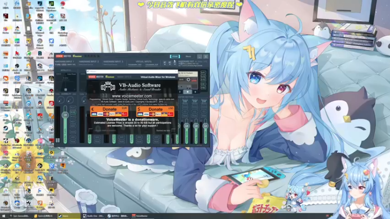Open the Voicemeeter Menu button
390x219 pixels.
(188, 56)
